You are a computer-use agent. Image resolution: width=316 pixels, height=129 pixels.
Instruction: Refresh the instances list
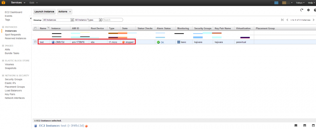click(x=302, y=10)
